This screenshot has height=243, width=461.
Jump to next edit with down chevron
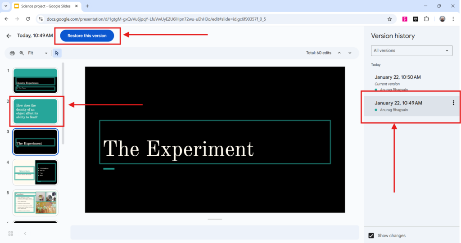350,53
